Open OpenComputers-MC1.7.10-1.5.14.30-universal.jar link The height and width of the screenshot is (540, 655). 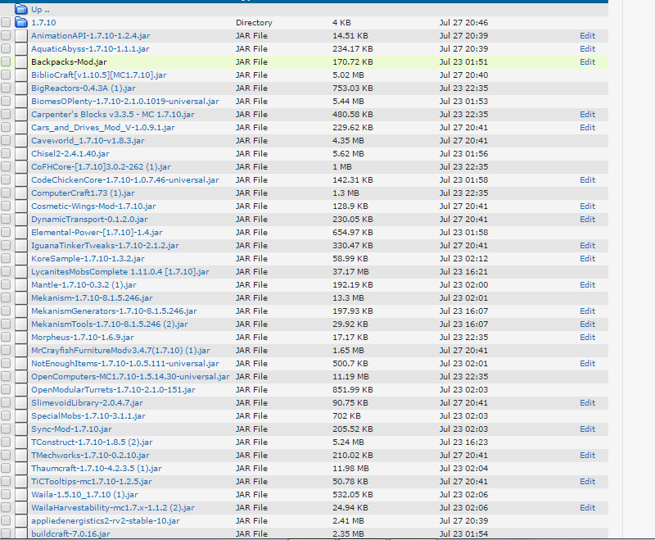click(x=130, y=377)
